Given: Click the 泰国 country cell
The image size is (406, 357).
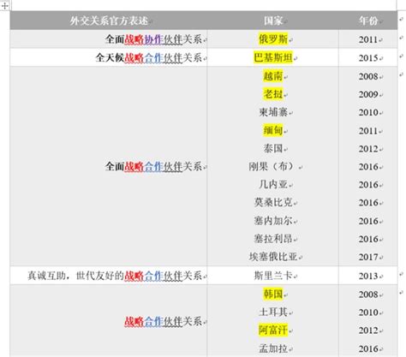Looking at the screenshot, I should (x=273, y=148).
